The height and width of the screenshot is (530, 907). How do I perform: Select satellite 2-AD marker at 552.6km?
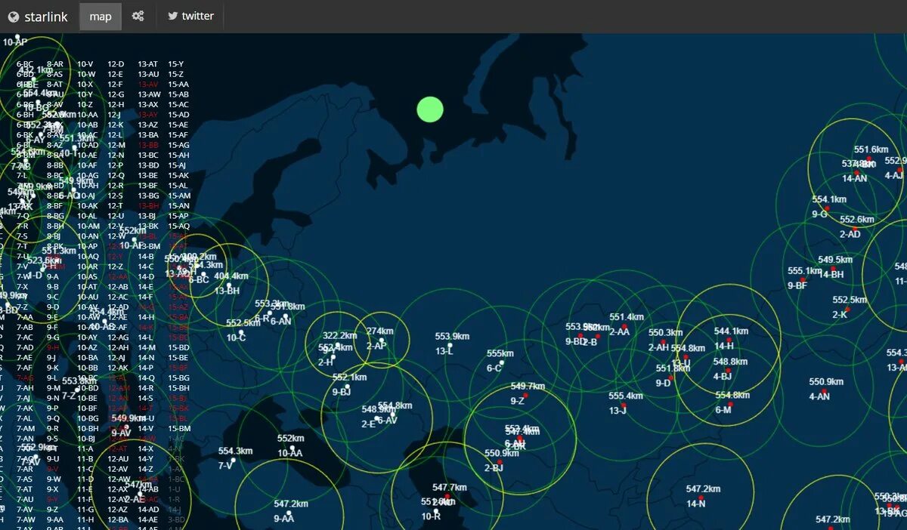(856, 228)
